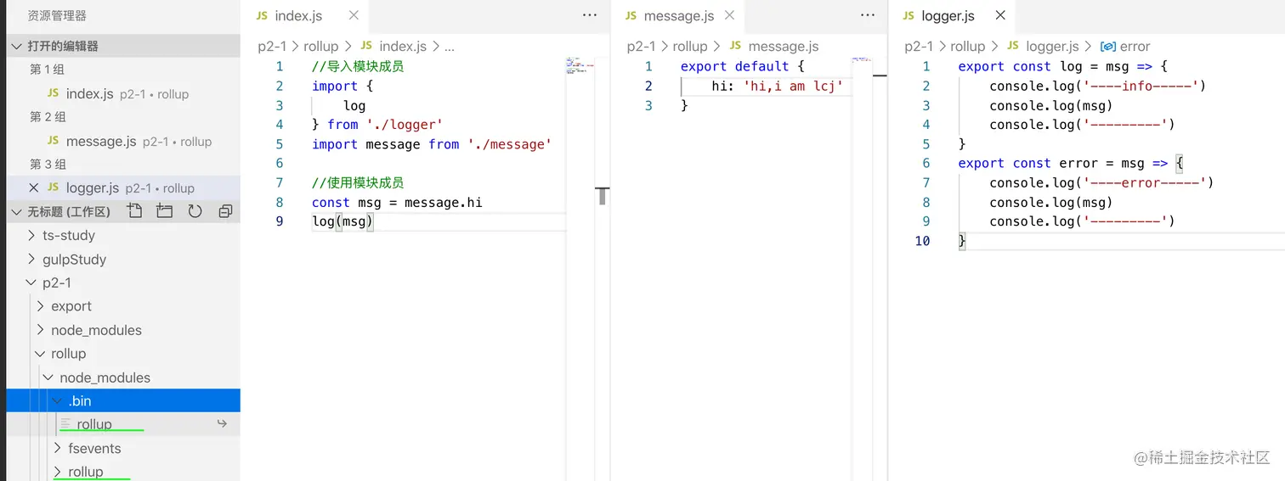Click the error symbol icon in logger.js breadcrumb
Image resolution: width=1285 pixels, height=481 pixels.
1108,47
